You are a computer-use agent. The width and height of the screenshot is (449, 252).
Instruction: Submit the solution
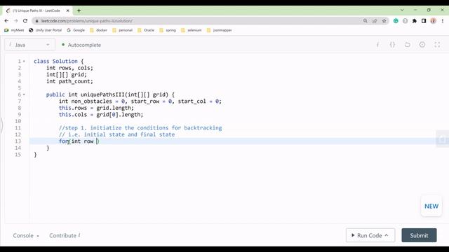pyautogui.click(x=419, y=235)
